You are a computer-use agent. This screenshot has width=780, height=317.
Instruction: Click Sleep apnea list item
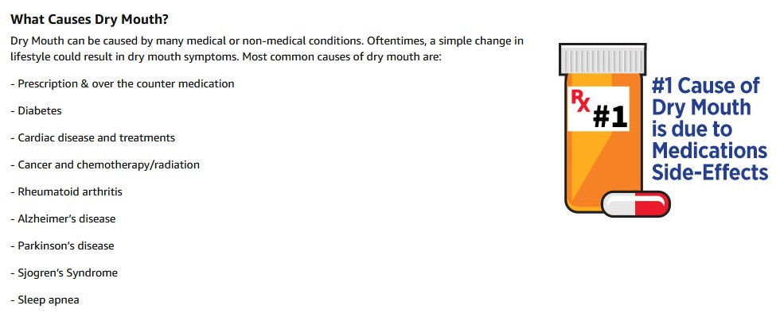45,300
